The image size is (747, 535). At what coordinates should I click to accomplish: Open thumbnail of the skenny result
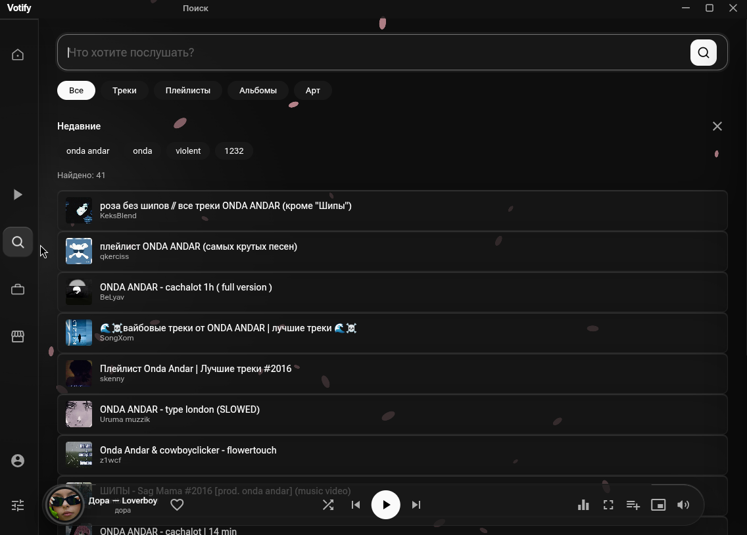79,373
